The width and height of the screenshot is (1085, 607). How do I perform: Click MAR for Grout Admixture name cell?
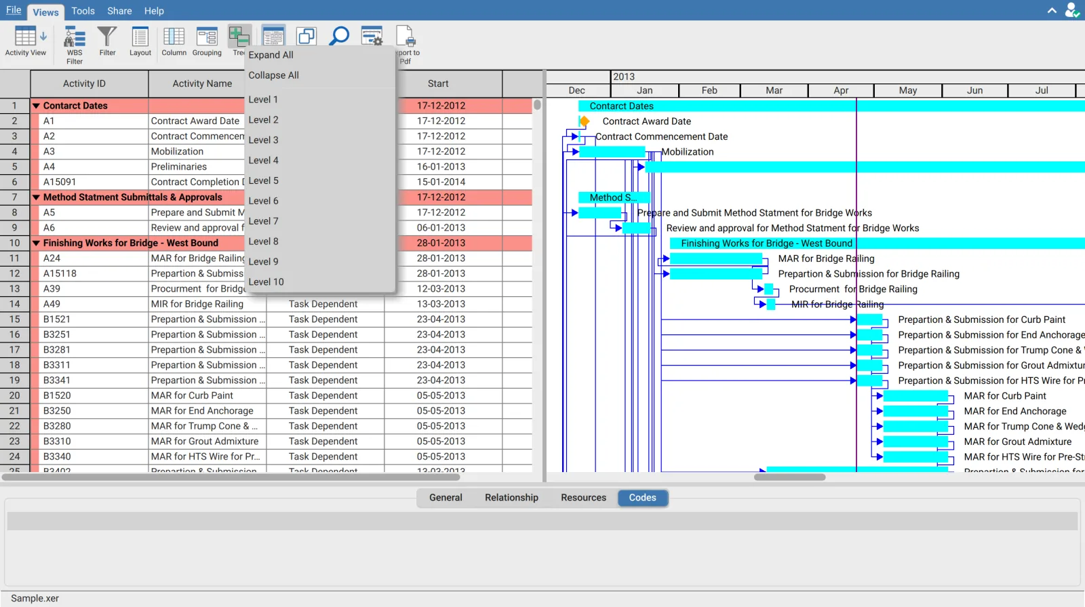pos(208,442)
